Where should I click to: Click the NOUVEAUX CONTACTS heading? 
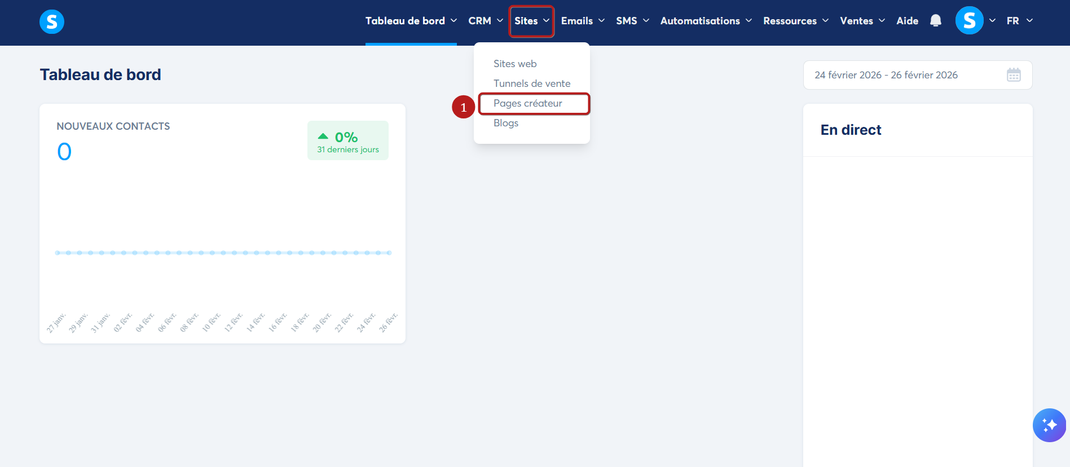pyautogui.click(x=113, y=126)
